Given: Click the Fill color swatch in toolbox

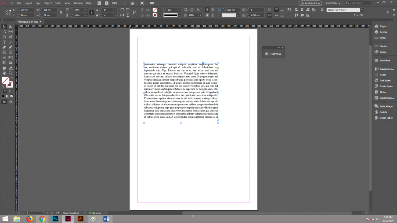Looking at the screenshot, I should tap(5, 80).
